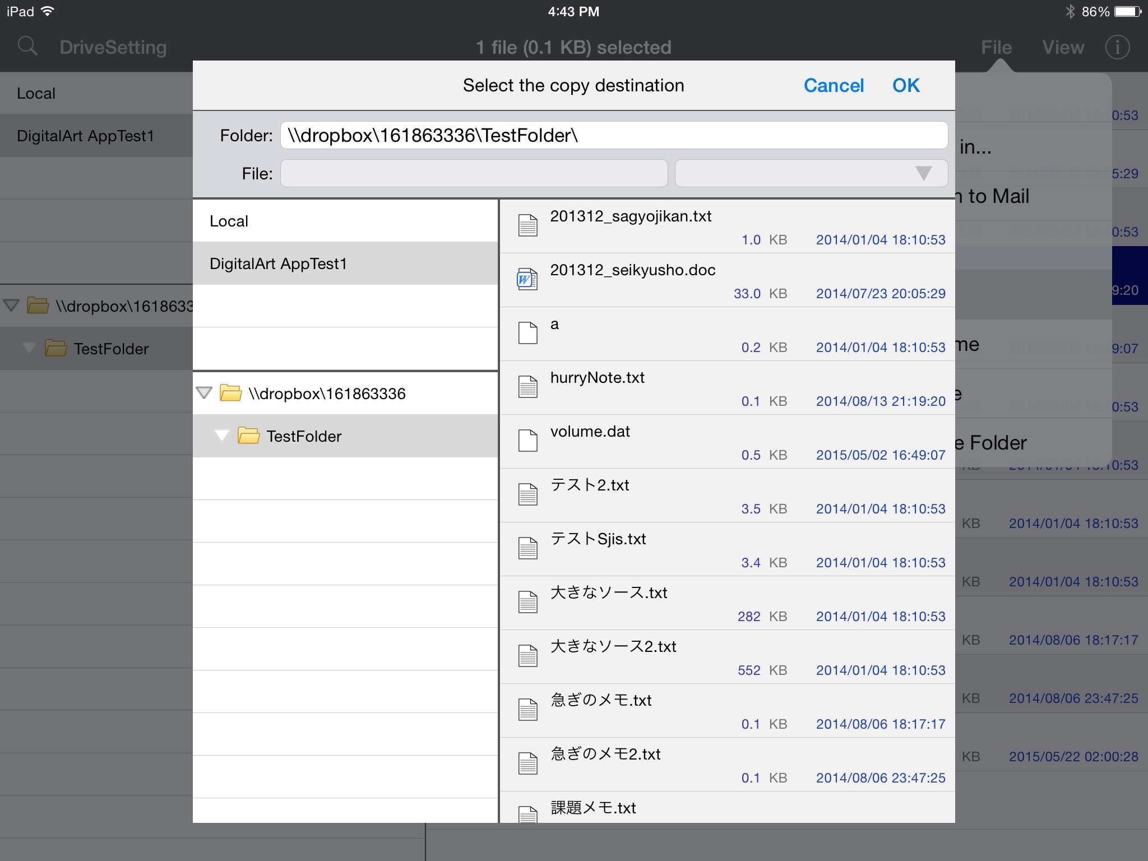Select 大きなソース.txt document icon
This screenshot has height=861, width=1148.
527,602
